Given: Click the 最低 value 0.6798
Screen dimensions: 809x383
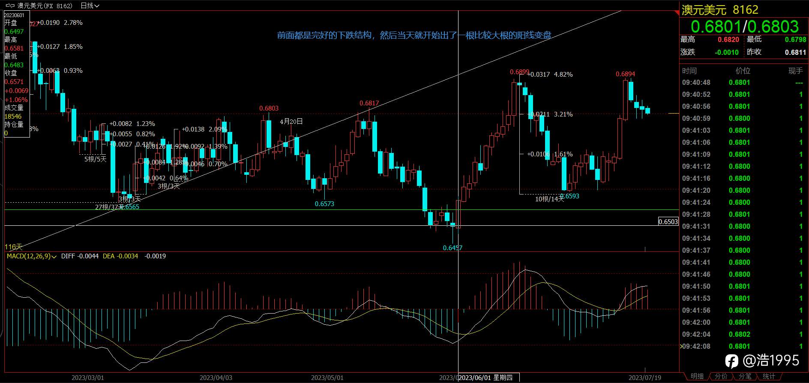Looking at the screenshot, I should tap(795, 39).
